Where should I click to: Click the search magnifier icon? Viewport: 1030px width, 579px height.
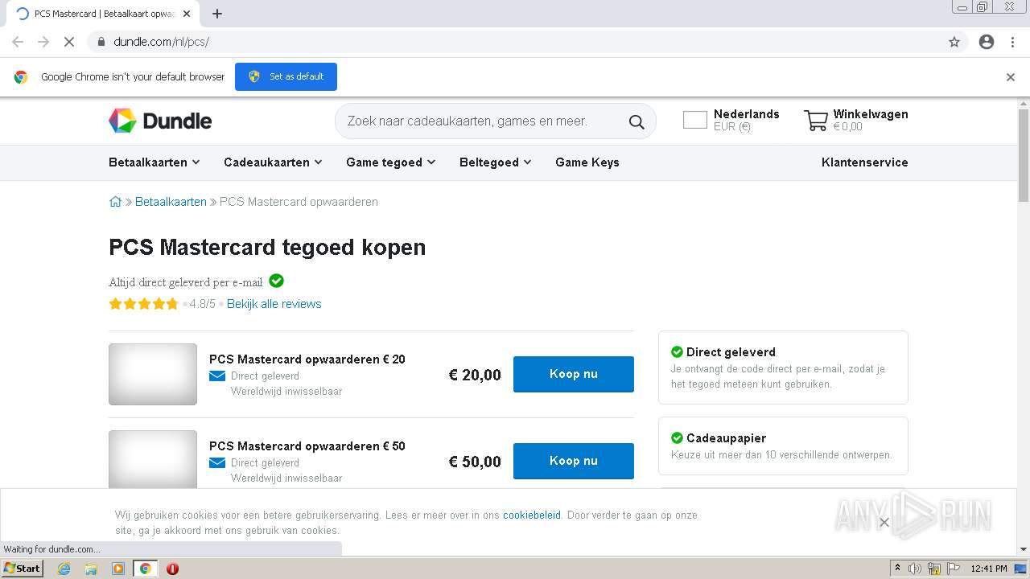(637, 121)
